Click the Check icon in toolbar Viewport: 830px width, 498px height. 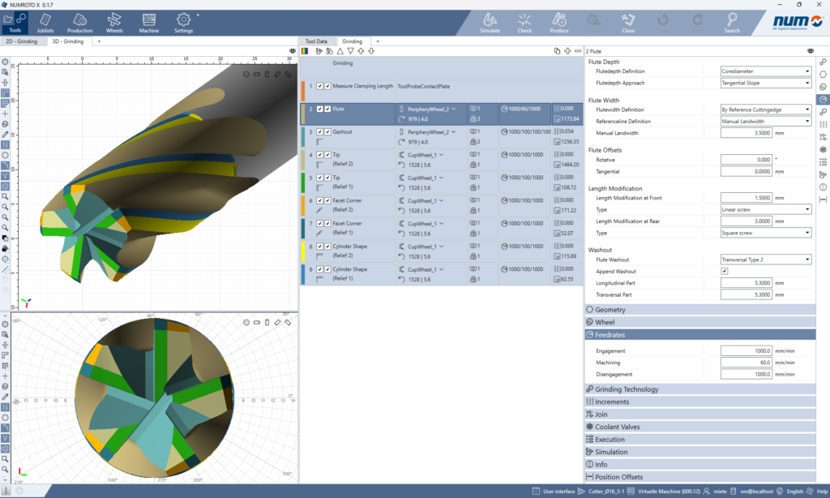tap(524, 22)
